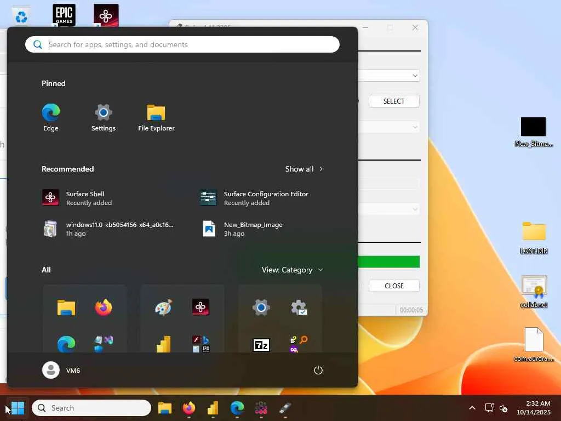The image size is (561, 421).
Task: Open File Explorer from taskbar
Action: tap(165, 408)
